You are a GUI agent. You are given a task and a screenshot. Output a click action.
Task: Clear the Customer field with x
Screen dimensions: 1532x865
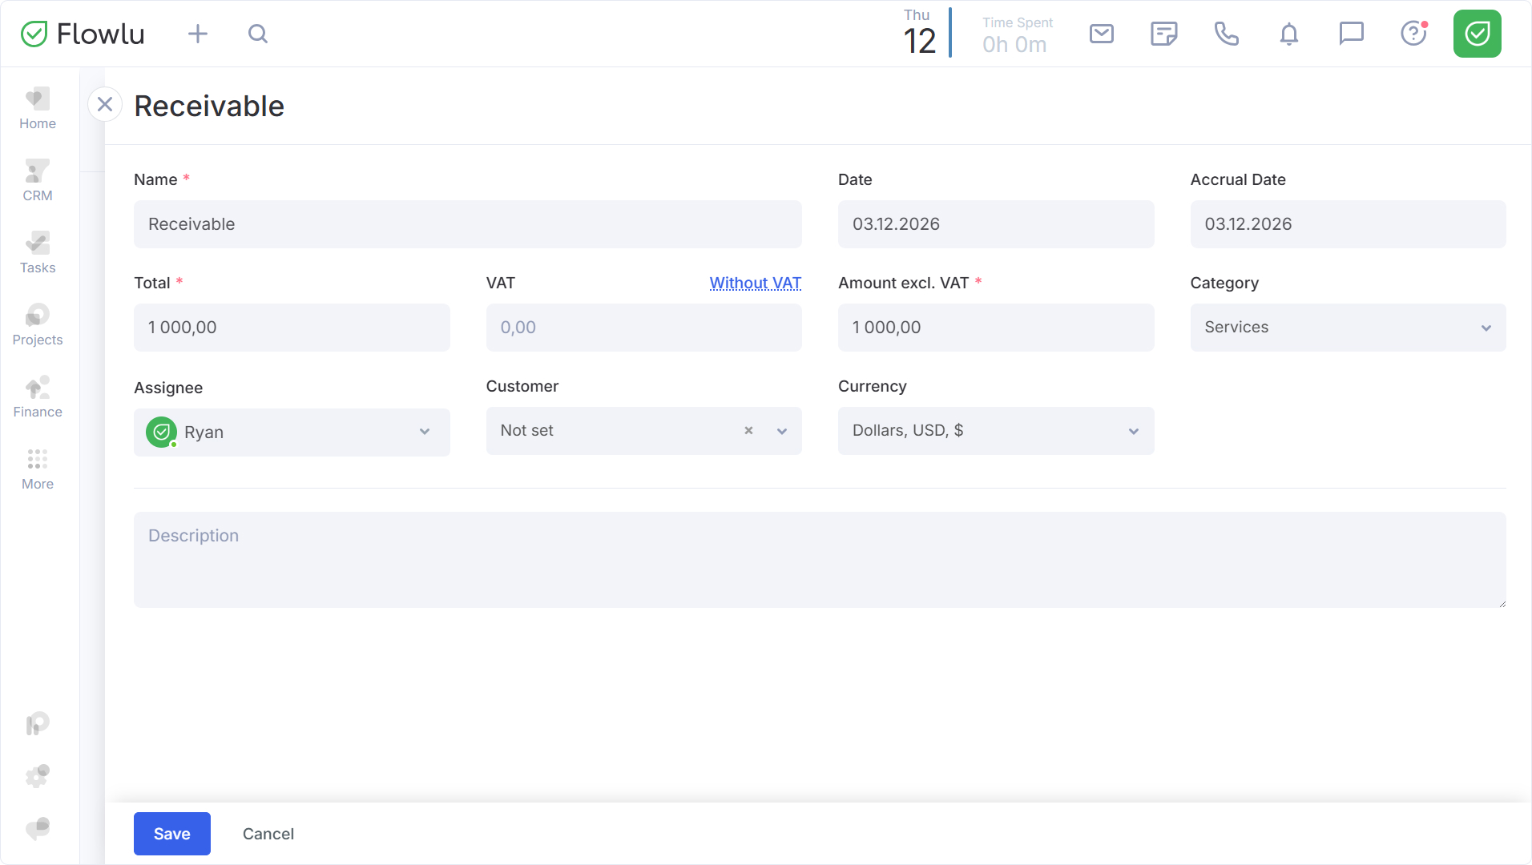[748, 431]
